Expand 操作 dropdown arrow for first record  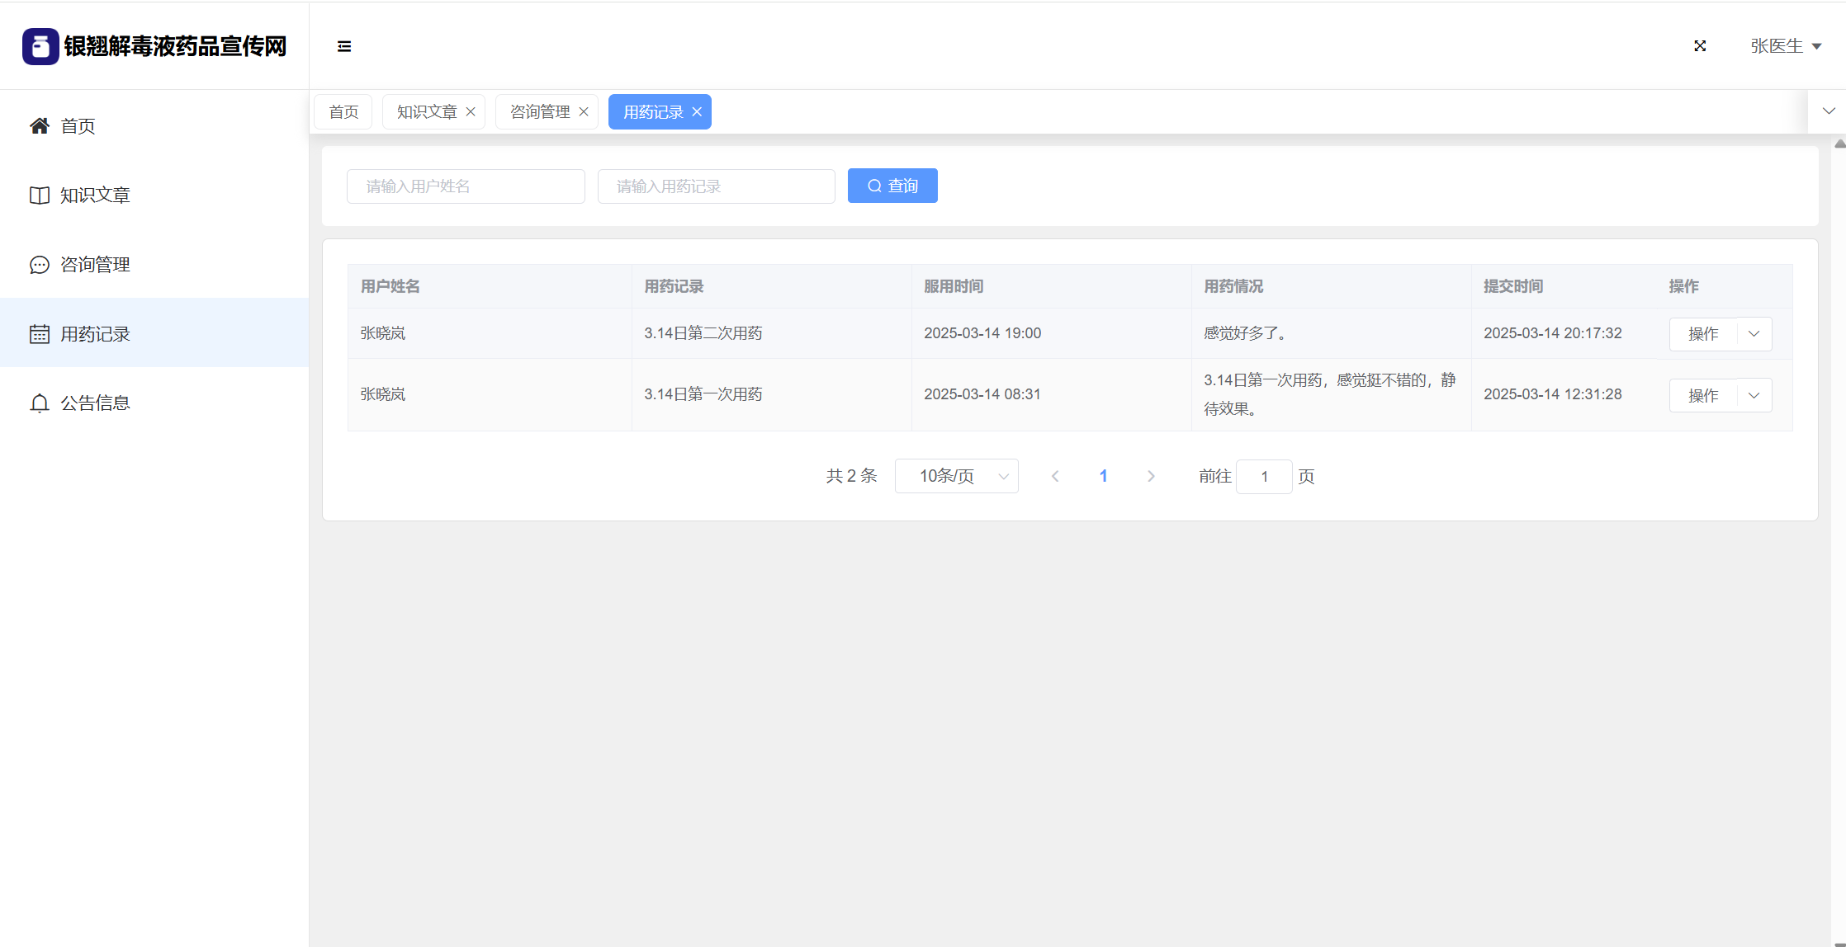pos(1754,334)
